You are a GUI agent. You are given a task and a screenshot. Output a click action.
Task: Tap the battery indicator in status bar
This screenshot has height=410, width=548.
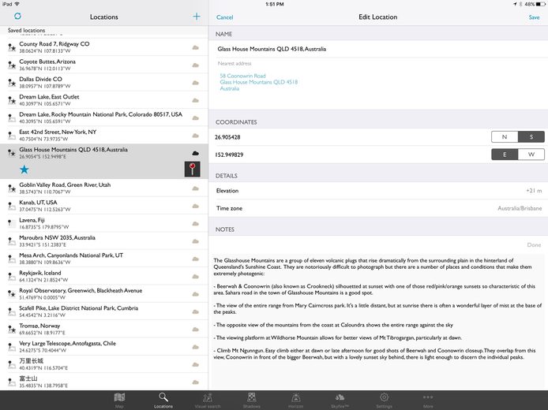click(x=541, y=4)
